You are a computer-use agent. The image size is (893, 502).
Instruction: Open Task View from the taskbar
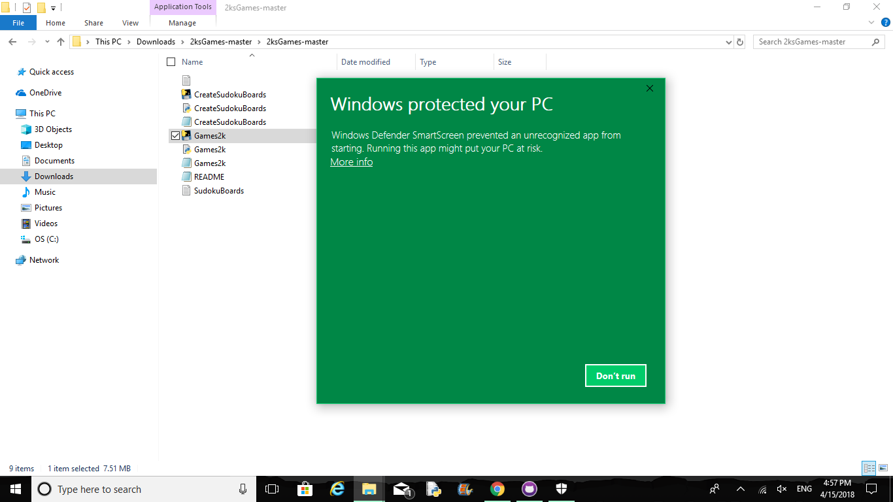tap(272, 488)
